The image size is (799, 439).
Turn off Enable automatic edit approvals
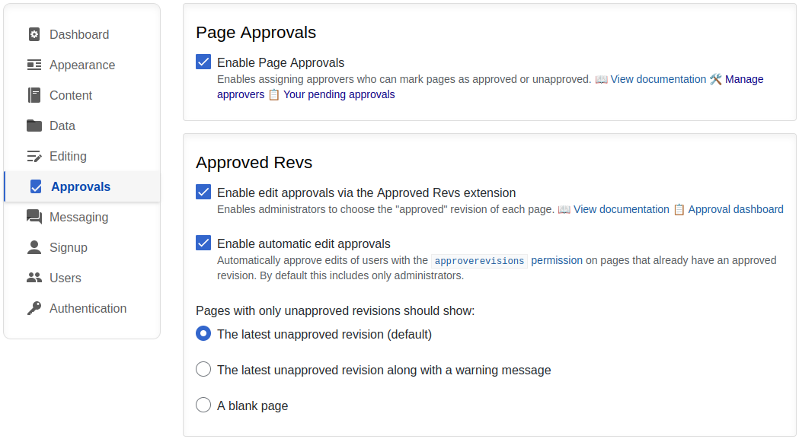(203, 243)
